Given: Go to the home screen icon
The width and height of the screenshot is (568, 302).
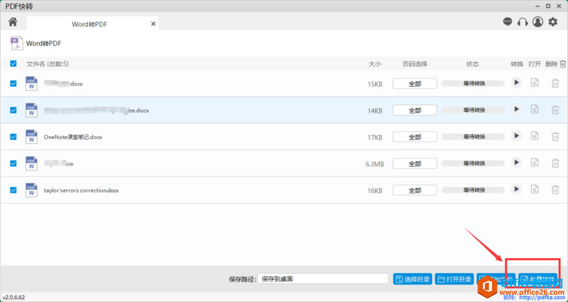Looking at the screenshot, I should pos(13,22).
